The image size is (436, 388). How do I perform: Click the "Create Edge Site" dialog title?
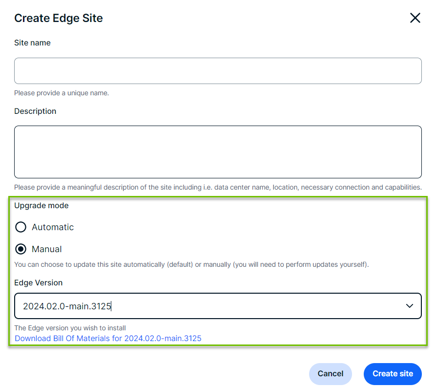[59, 19]
